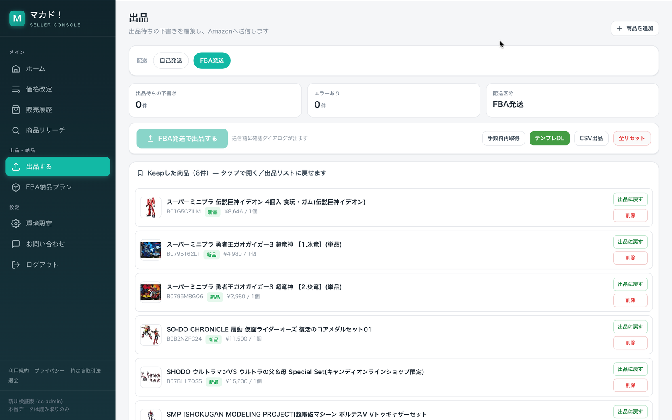Image resolution: width=672 pixels, height=420 pixels.
Task: Go to 価格改定 page
Action: pos(58,89)
